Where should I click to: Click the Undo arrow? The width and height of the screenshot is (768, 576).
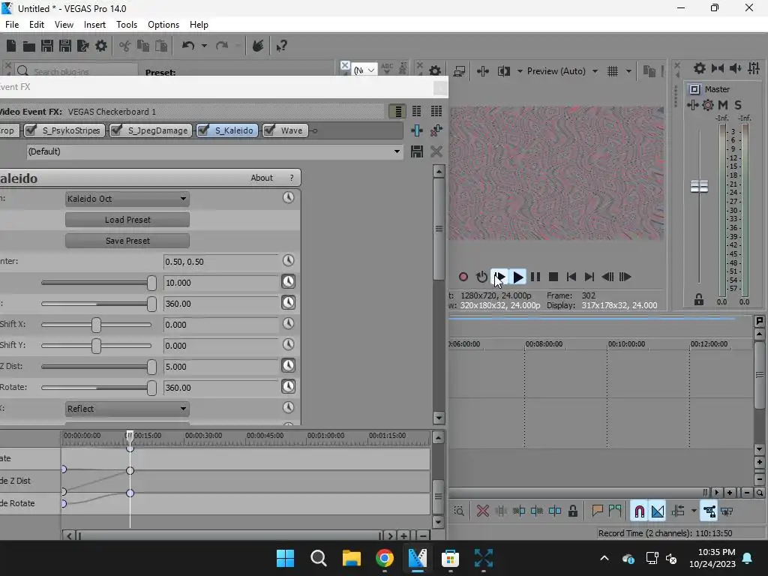click(x=188, y=46)
